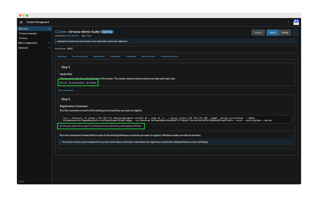Open the Conditions tab
The width and height of the screenshot is (318, 197).
pos(131,56)
